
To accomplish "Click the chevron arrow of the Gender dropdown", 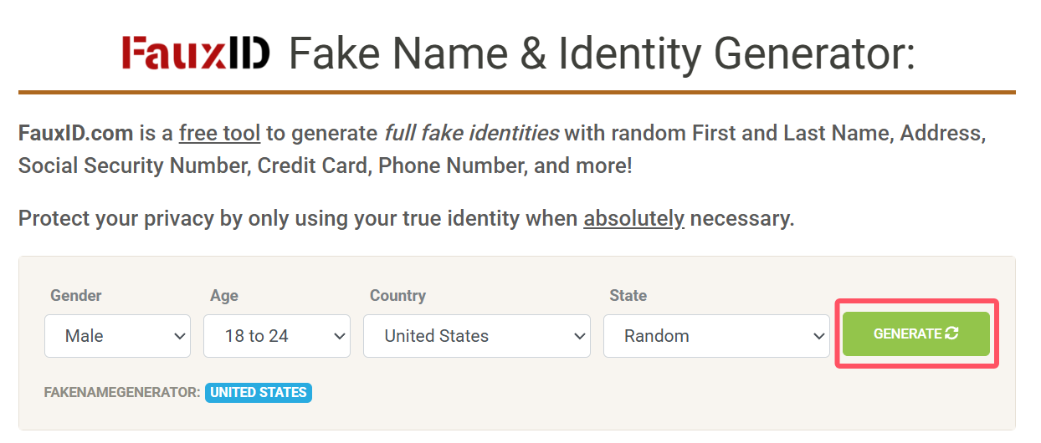I will click(x=179, y=336).
